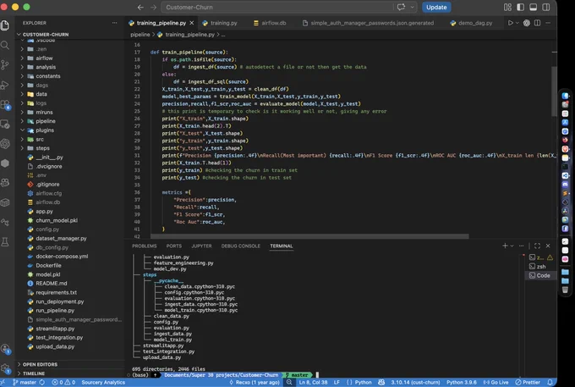Click Go Live in status bar

(x=496, y=382)
